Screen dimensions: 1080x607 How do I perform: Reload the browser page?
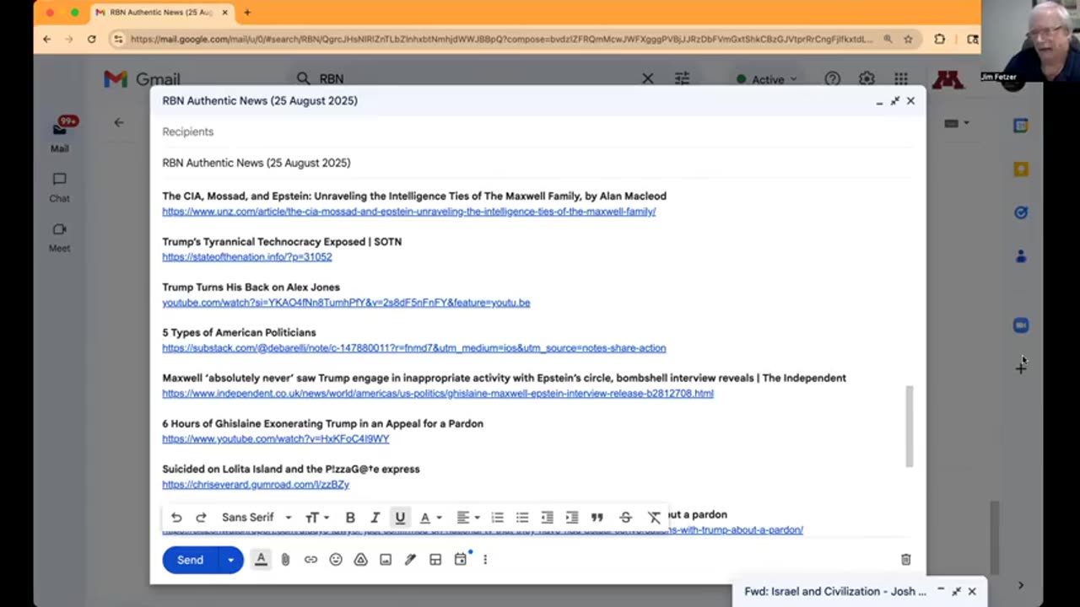coord(91,39)
